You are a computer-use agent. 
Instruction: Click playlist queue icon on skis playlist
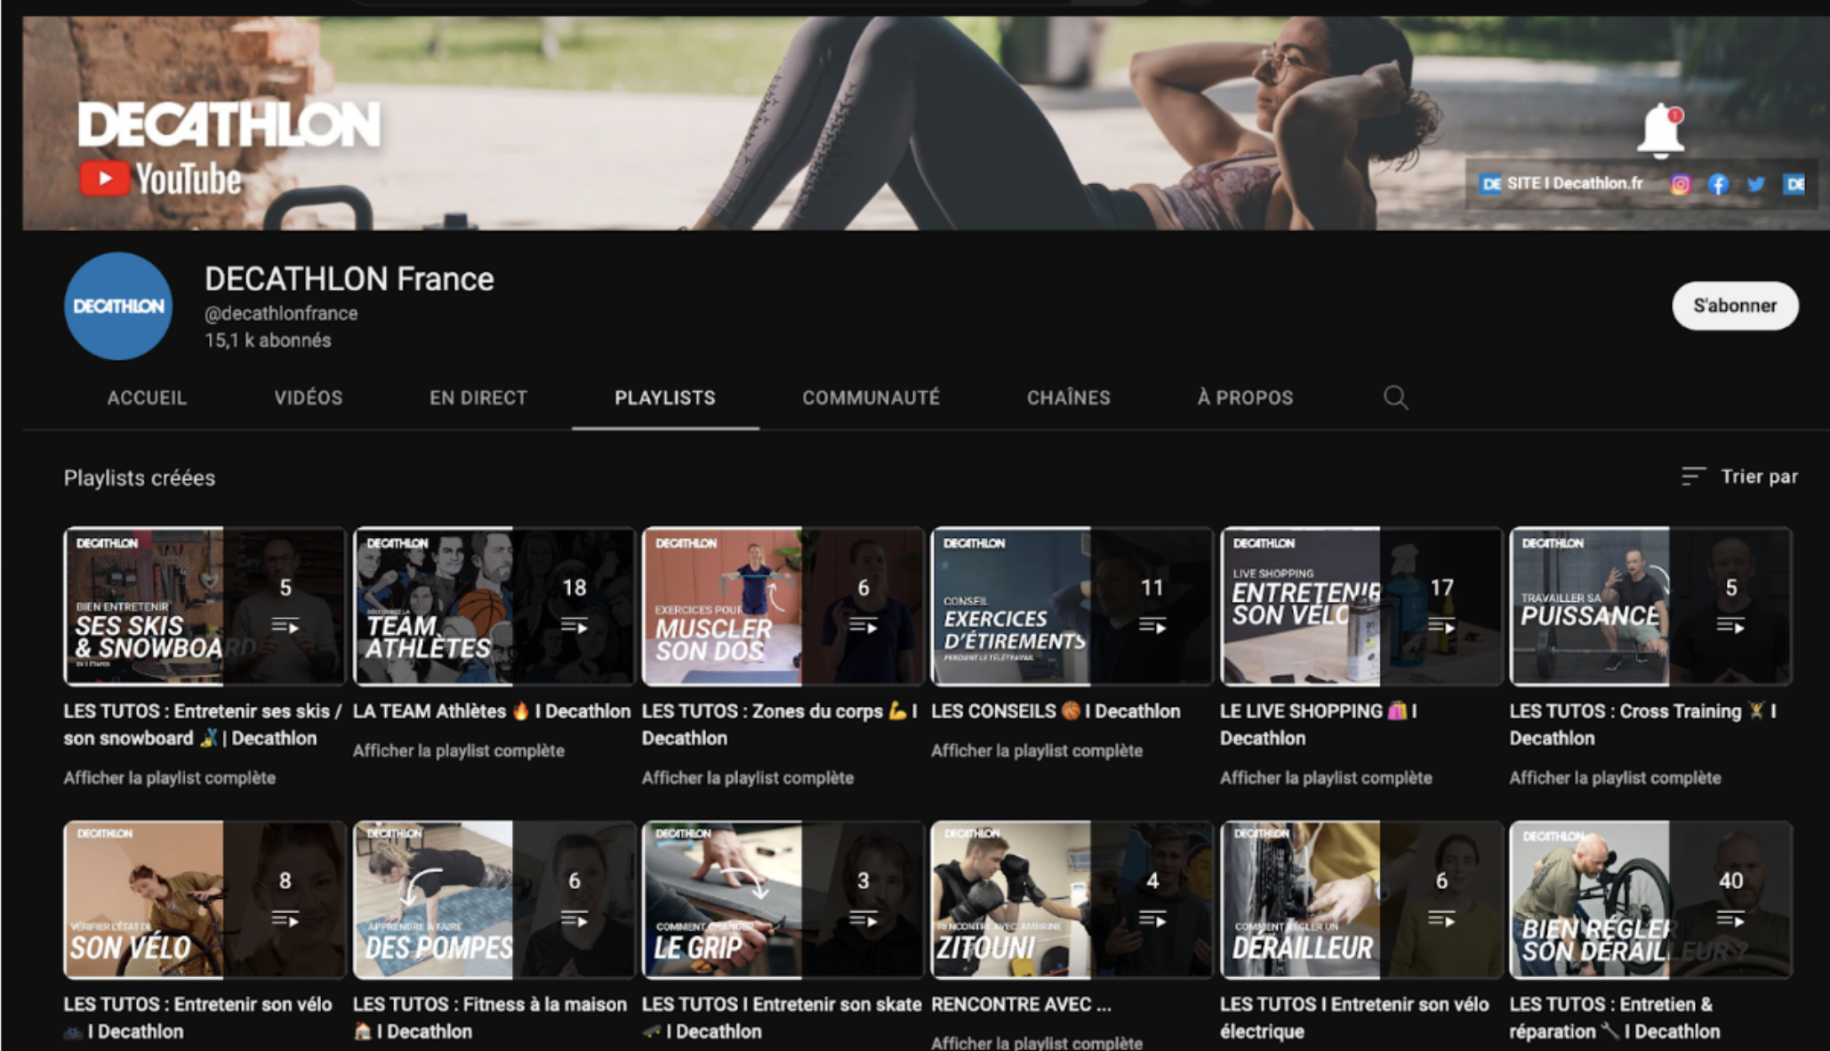[285, 626]
